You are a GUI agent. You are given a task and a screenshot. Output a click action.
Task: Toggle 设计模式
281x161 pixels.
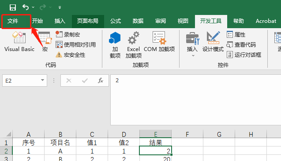click(x=213, y=42)
